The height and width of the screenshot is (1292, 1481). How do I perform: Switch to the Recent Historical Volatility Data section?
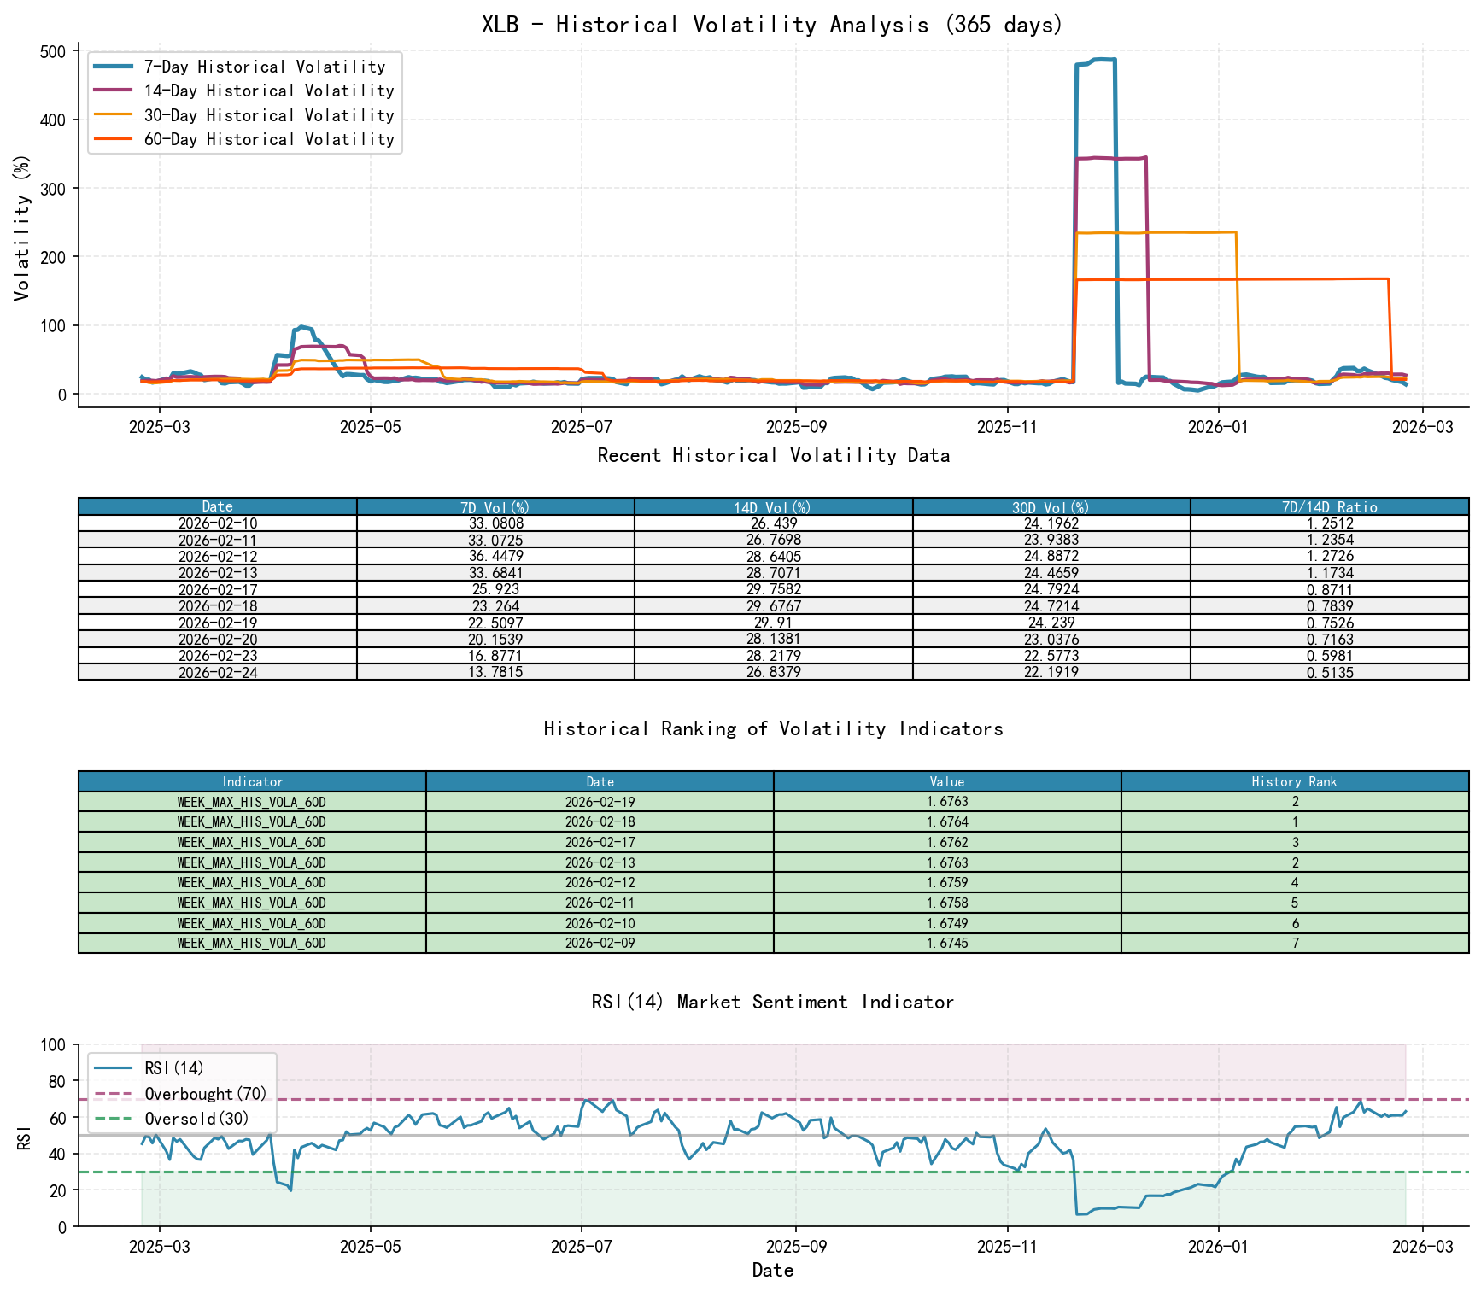(x=773, y=455)
